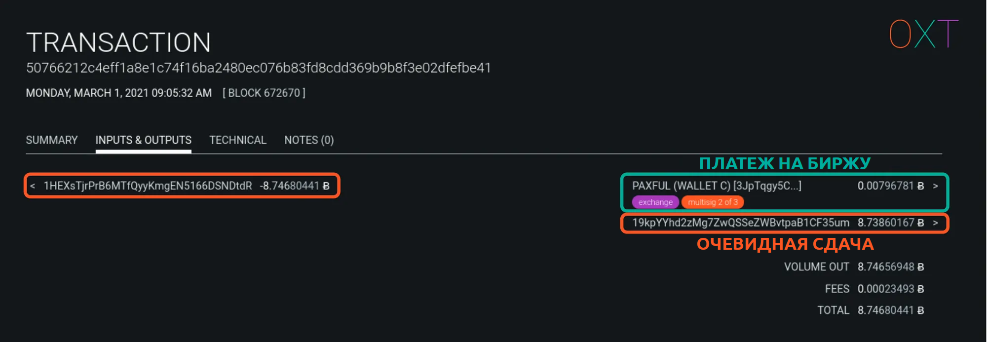The width and height of the screenshot is (987, 342).
Task: Click the right arrow on the Paxful output
Action: (935, 186)
